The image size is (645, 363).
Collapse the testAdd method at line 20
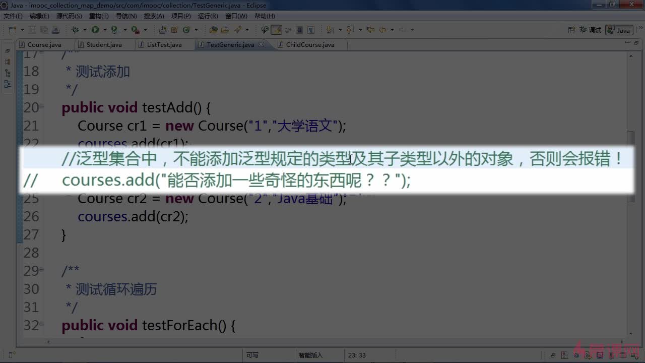click(42, 107)
